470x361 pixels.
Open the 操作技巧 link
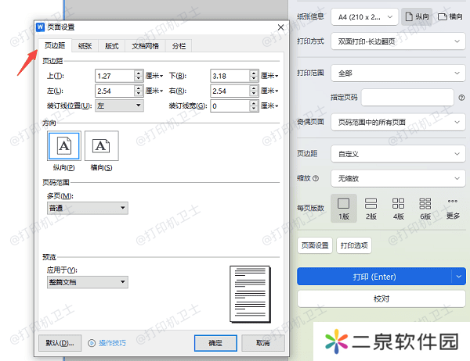coord(112,343)
